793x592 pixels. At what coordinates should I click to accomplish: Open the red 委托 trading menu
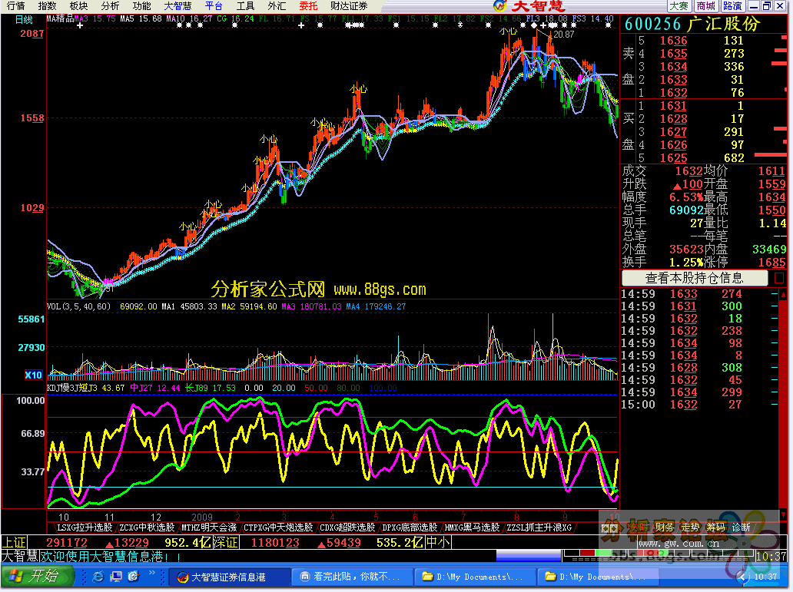(308, 6)
